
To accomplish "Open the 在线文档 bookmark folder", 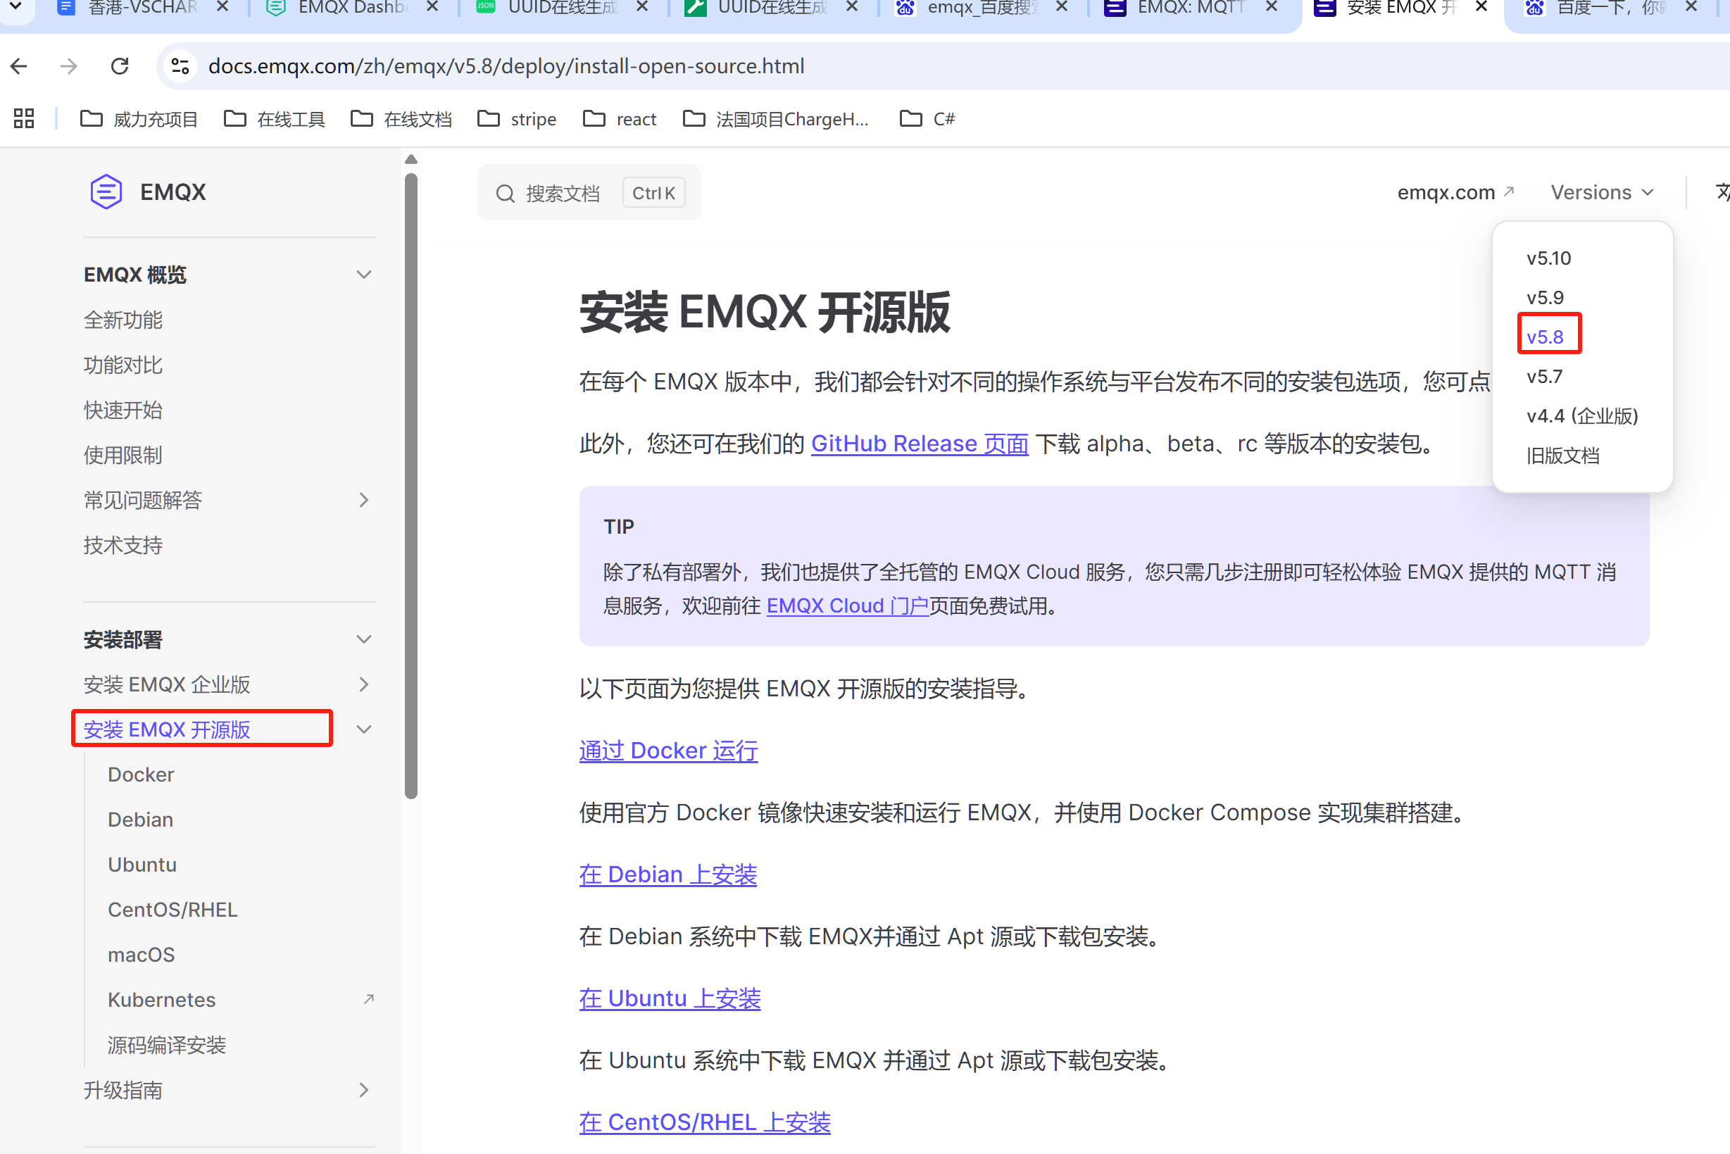I will pyautogui.click(x=401, y=118).
